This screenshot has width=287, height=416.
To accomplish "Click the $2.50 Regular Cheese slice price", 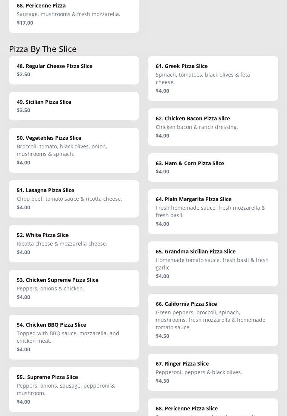I will click(23, 74).
